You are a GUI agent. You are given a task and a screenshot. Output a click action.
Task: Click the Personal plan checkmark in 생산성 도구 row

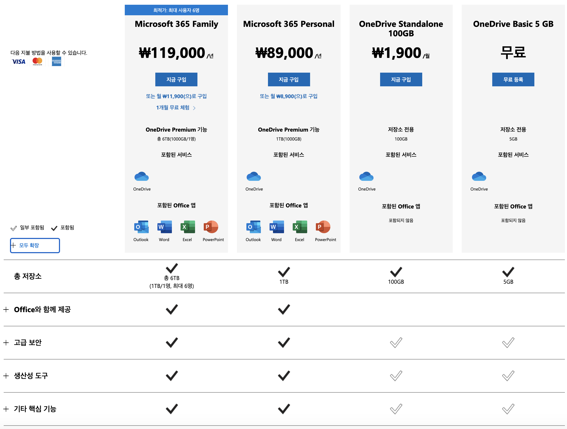[x=284, y=376]
